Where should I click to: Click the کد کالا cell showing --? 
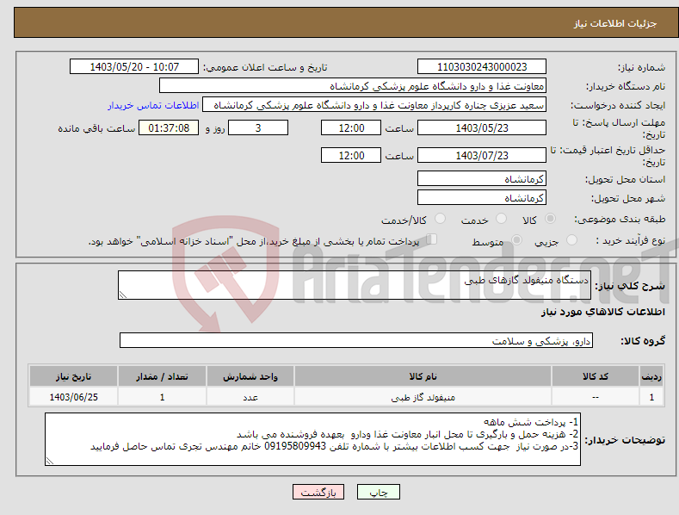pos(596,397)
